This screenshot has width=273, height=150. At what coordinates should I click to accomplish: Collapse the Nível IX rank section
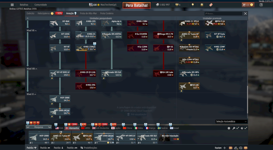click(31, 94)
